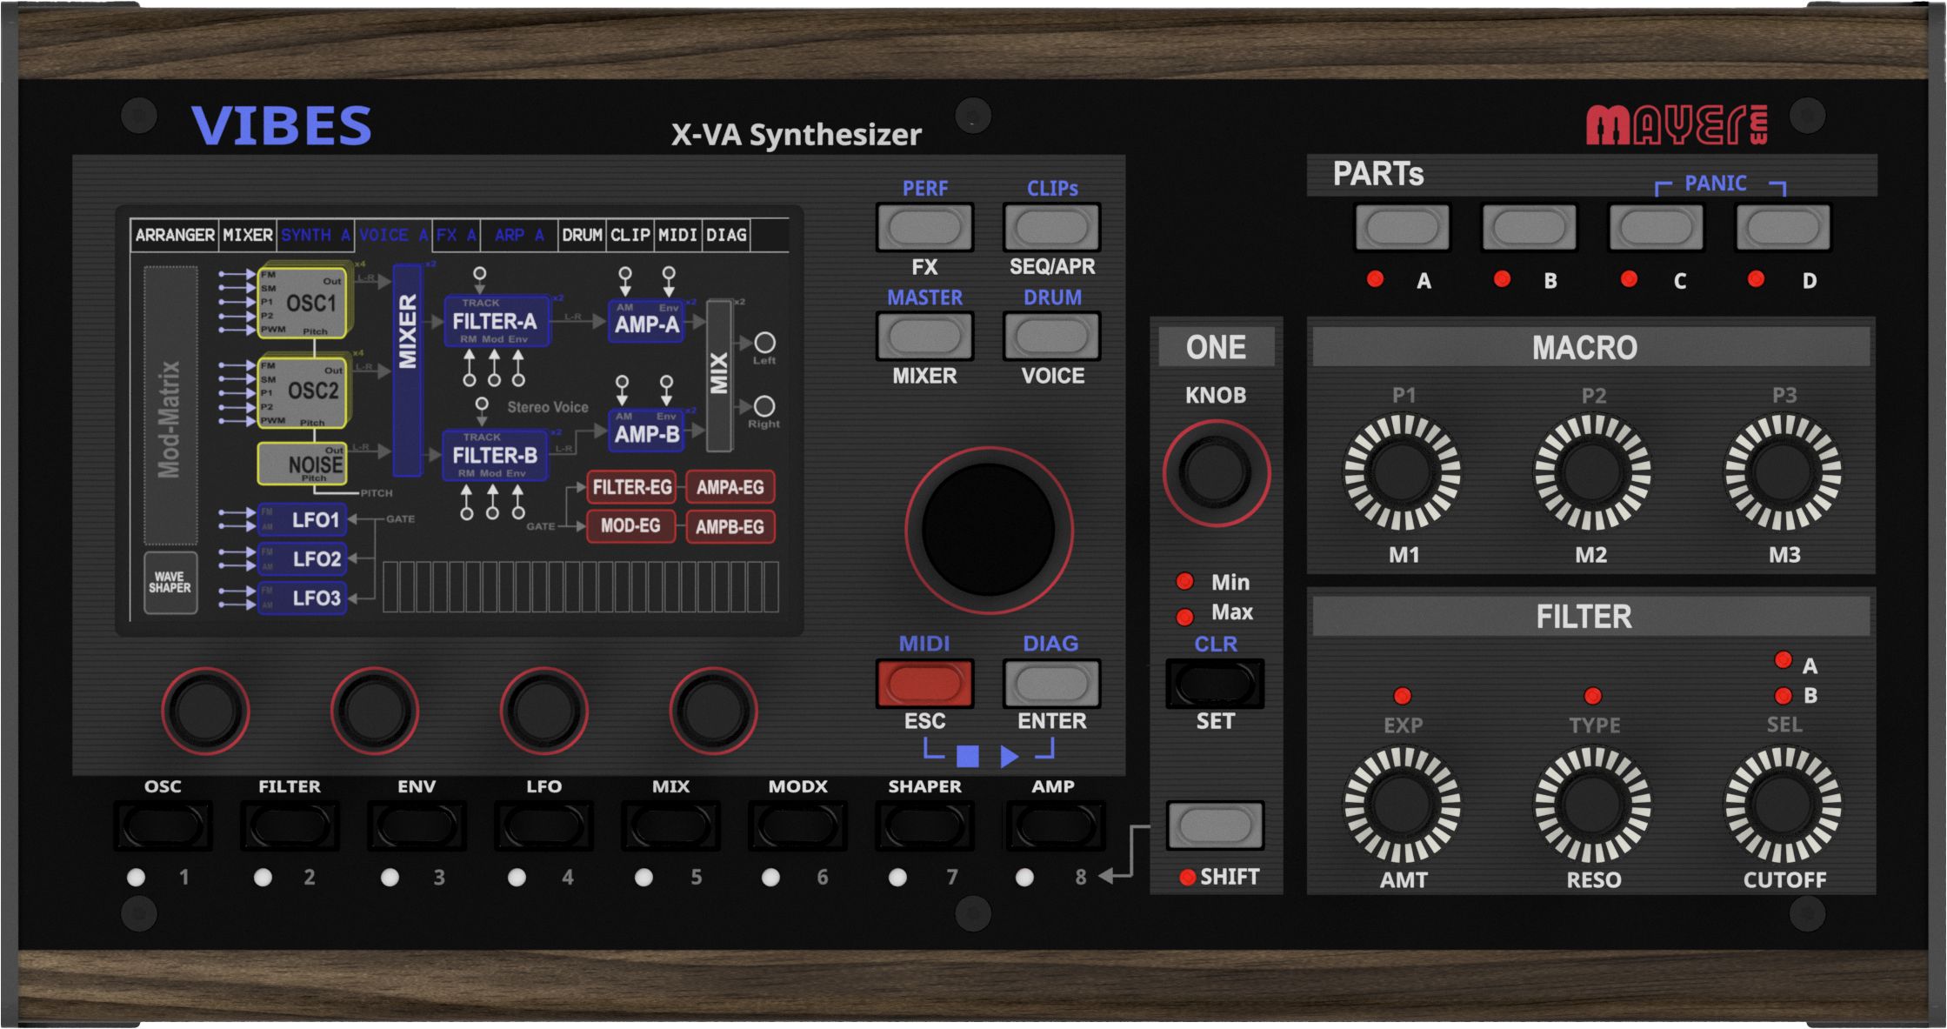Click the NOISE generator block
Image resolution: width=1947 pixels, height=1029 pixels.
tap(303, 464)
